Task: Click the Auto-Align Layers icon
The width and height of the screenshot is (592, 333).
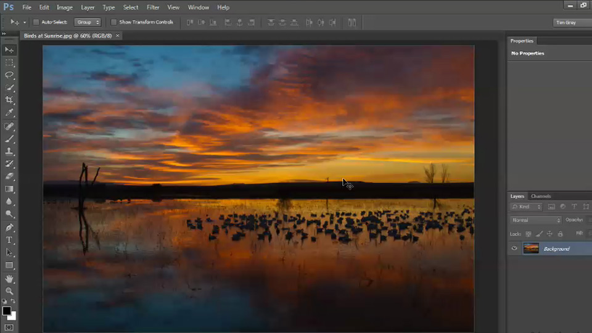Action: pos(352,22)
